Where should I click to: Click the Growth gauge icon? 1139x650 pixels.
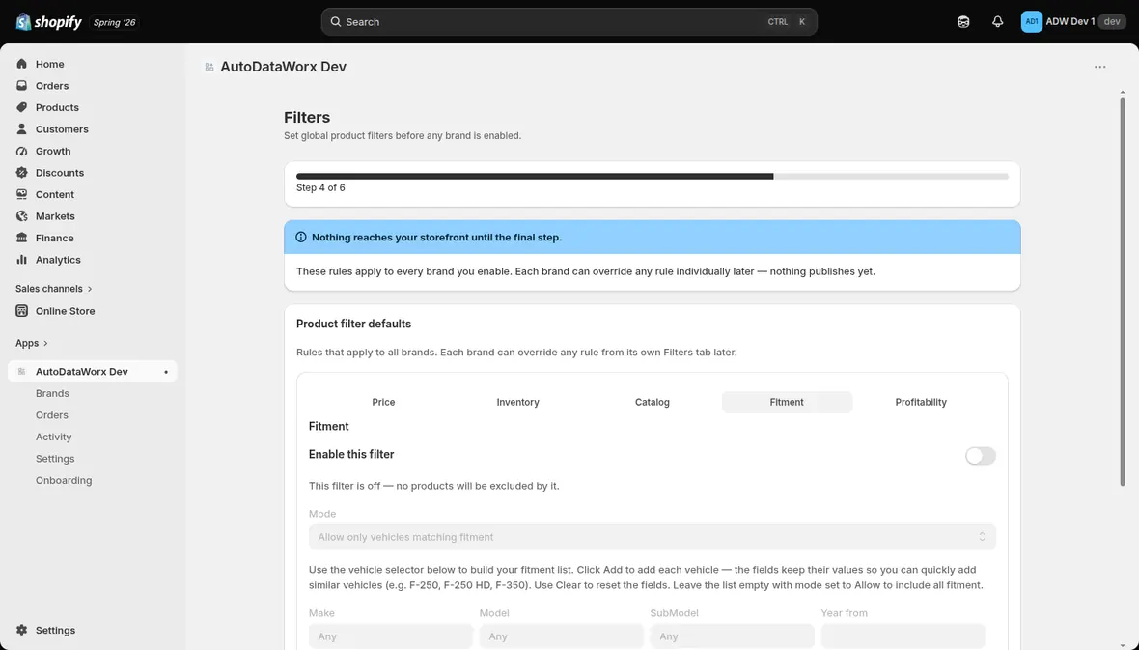tap(22, 152)
